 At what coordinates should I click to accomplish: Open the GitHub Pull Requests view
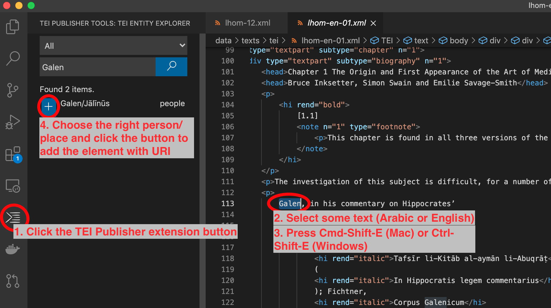pyautogui.click(x=13, y=281)
